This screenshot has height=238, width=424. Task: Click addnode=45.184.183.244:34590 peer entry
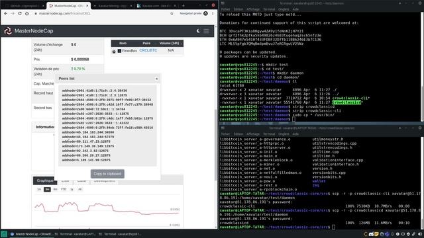pos(88,132)
